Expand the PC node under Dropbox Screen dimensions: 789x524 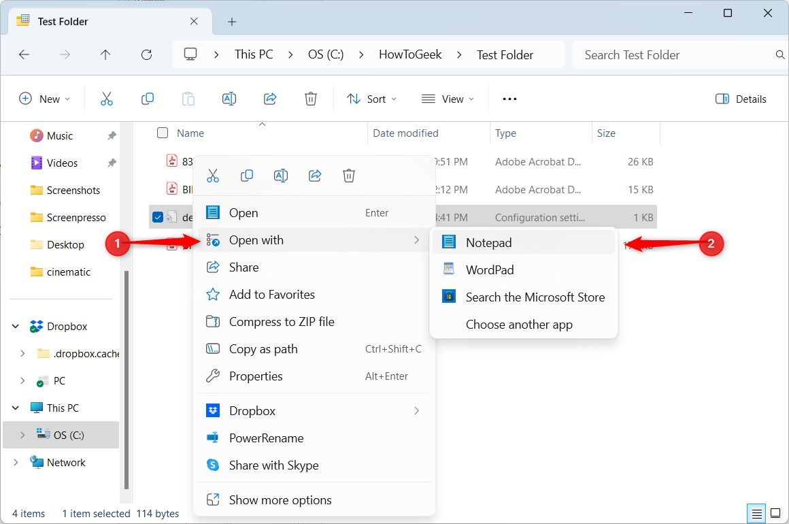tap(22, 380)
